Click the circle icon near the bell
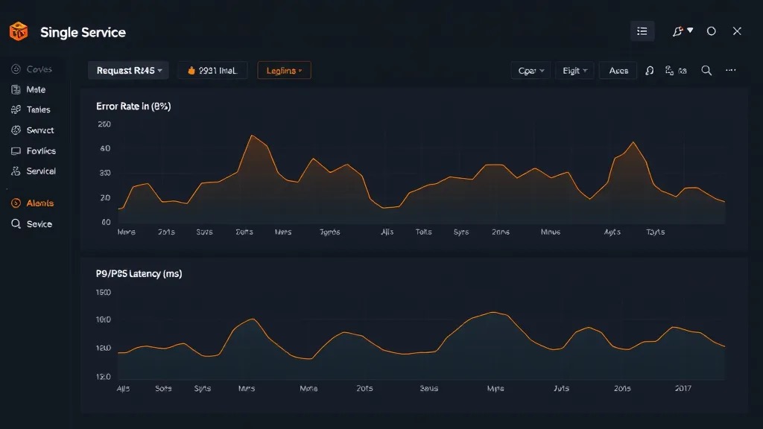 [x=712, y=31]
